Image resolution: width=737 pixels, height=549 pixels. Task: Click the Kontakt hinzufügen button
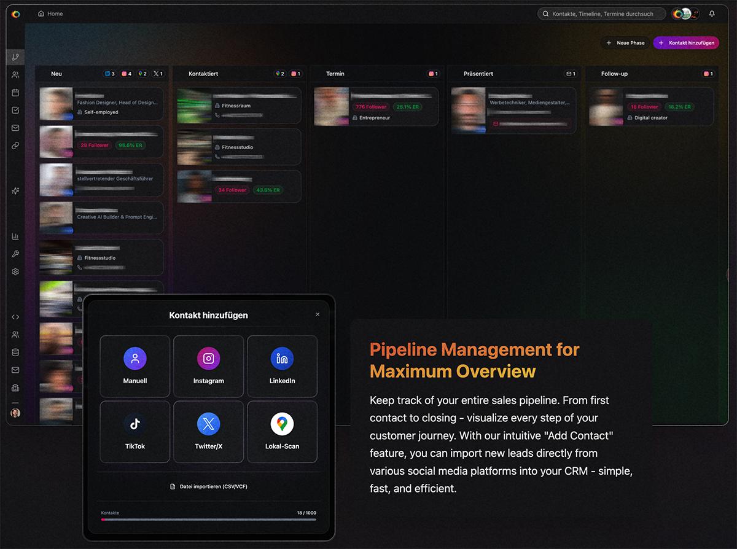(686, 42)
